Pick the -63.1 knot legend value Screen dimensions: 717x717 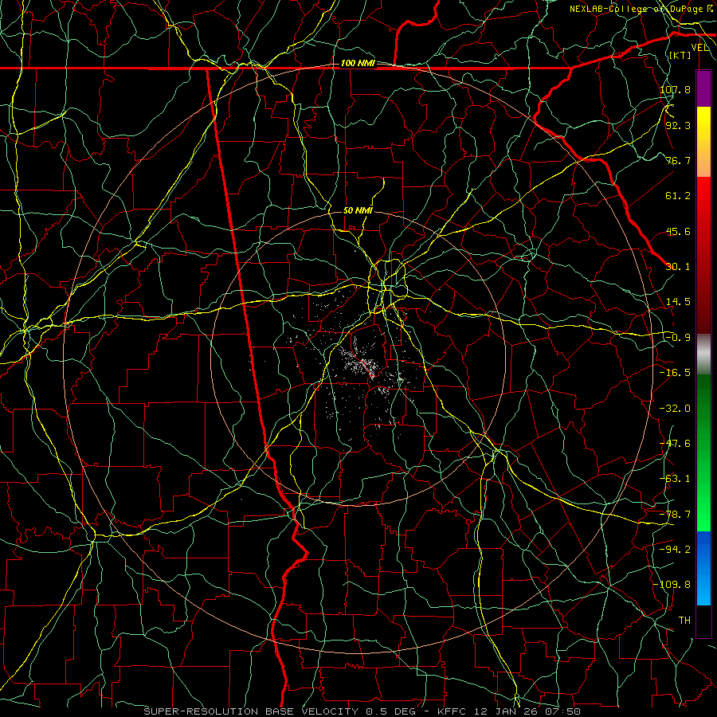[x=675, y=479]
